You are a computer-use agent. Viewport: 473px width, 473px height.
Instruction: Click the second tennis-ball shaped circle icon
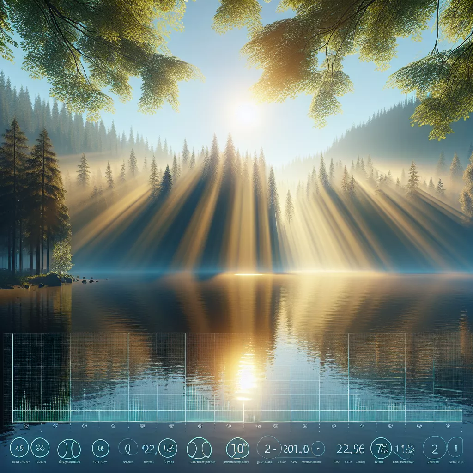point(199,449)
